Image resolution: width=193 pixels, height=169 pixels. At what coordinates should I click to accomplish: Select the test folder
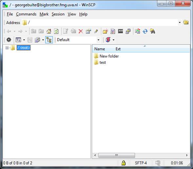(x=103, y=62)
